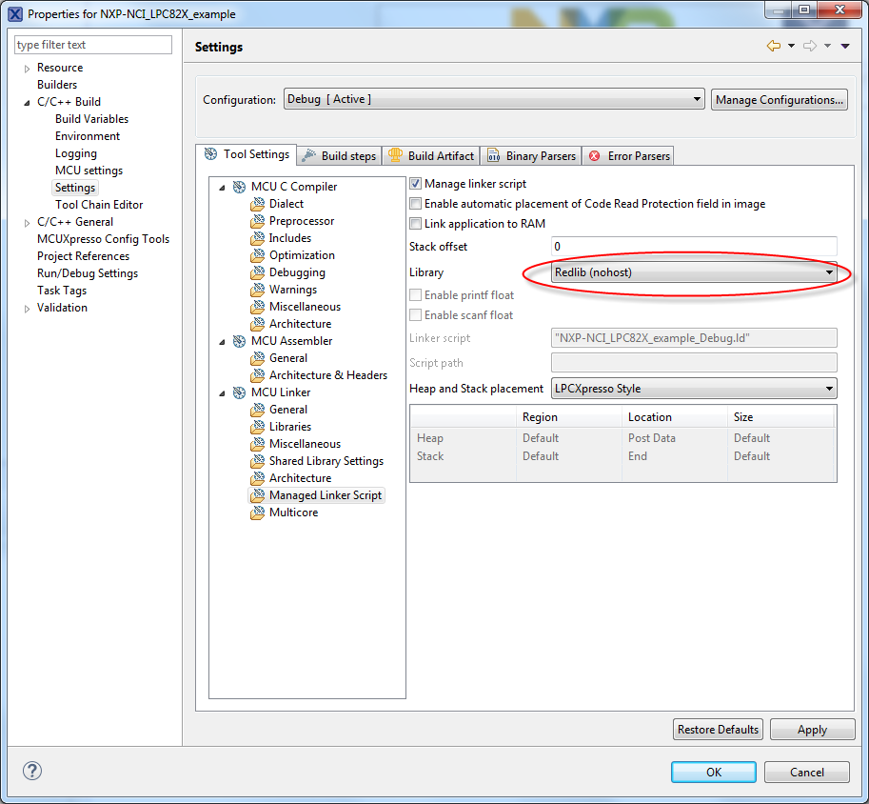Click the Includes settings icon

[257, 238]
